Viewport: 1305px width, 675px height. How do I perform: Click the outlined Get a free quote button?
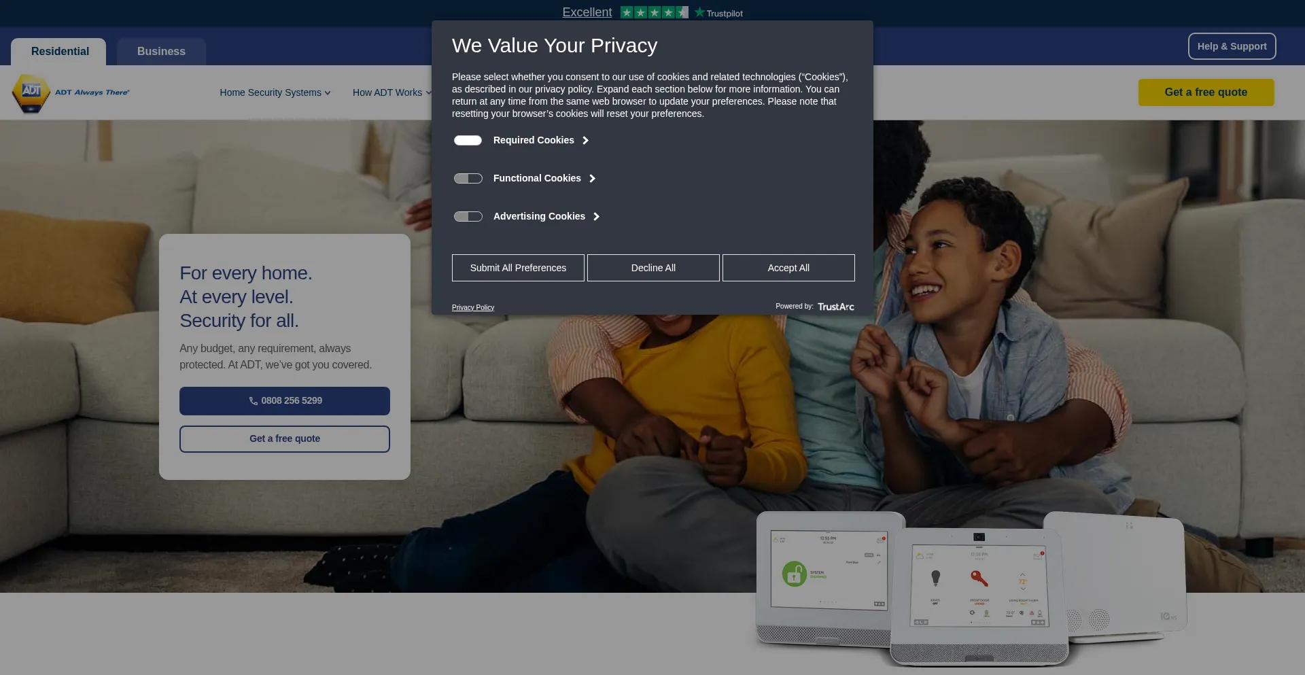(285, 439)
